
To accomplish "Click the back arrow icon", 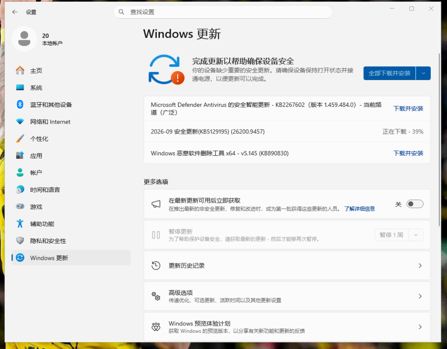I will tap(15, 12).
